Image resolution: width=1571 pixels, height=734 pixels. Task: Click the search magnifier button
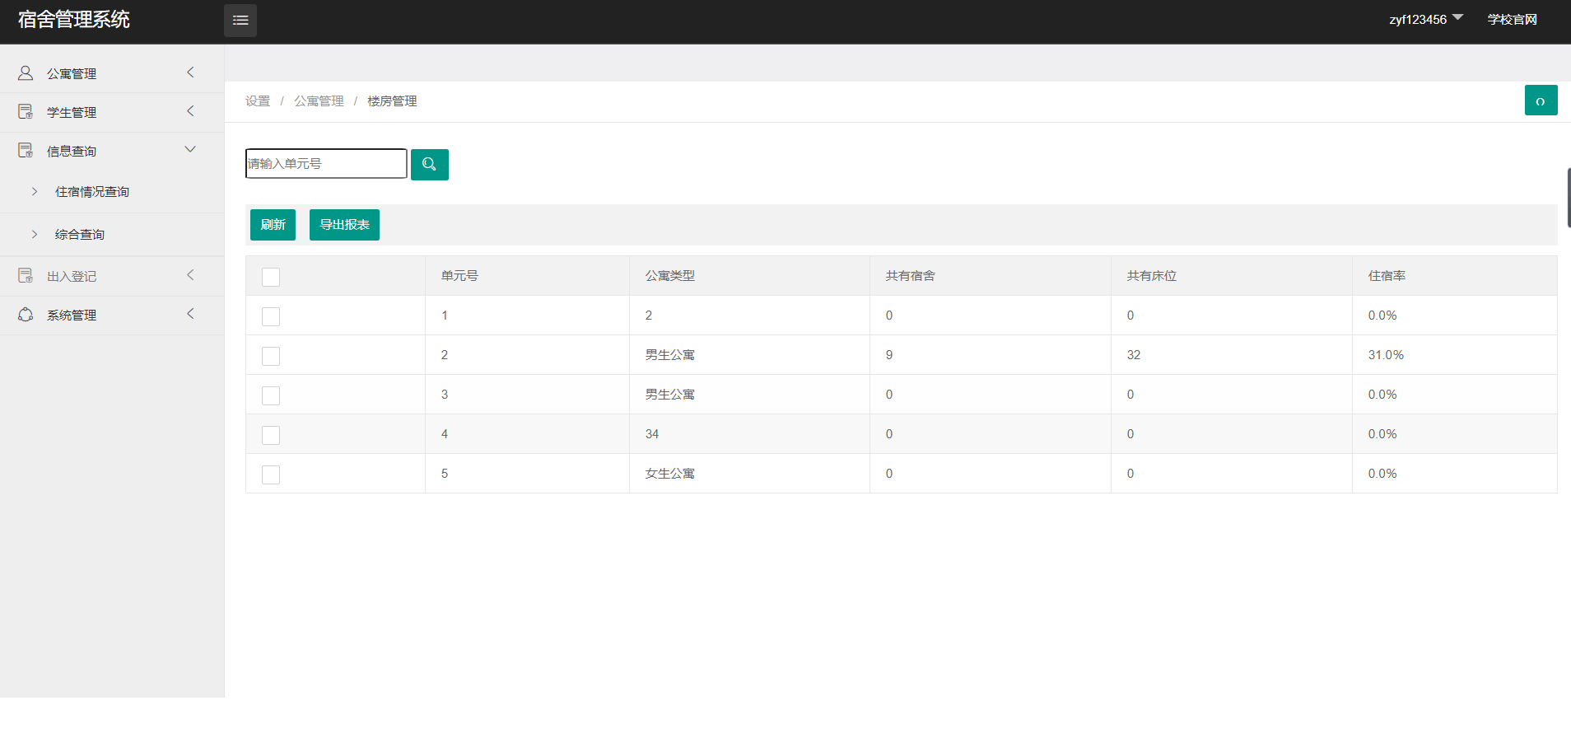click(430, 165)
